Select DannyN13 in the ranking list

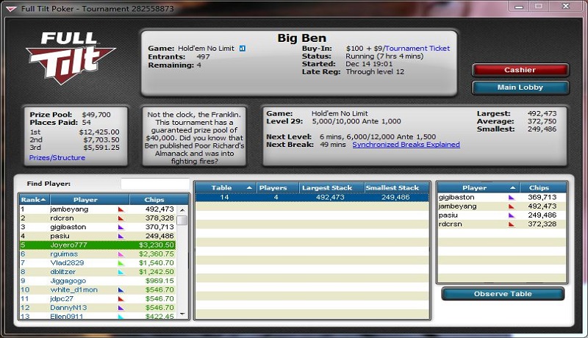[x=98, y=308]
